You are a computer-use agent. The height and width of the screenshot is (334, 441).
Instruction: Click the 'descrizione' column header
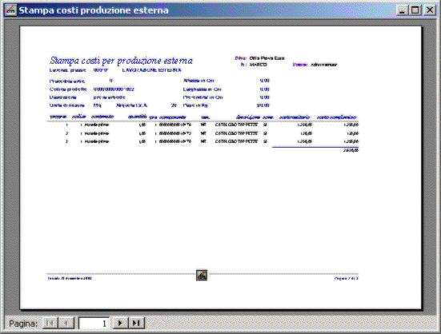248,117
